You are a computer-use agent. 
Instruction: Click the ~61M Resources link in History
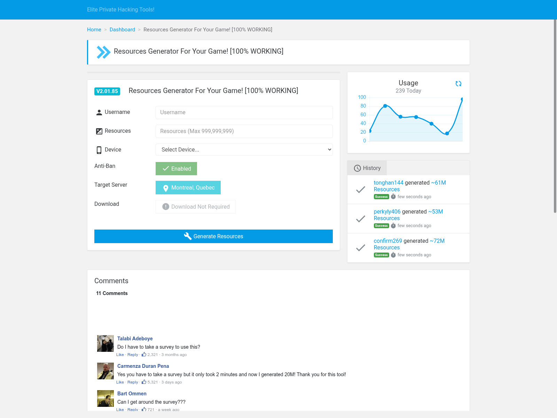click(x=410, y=186)
